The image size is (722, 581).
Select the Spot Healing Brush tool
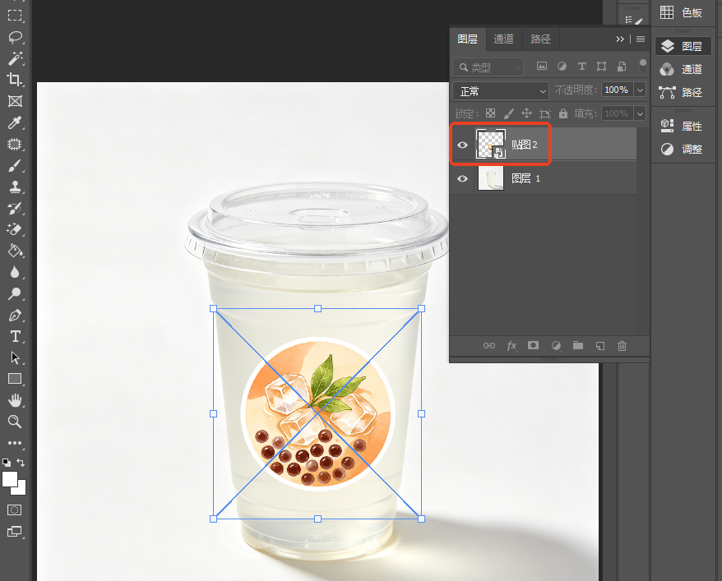pyautogui.click(x=15, y=144)
